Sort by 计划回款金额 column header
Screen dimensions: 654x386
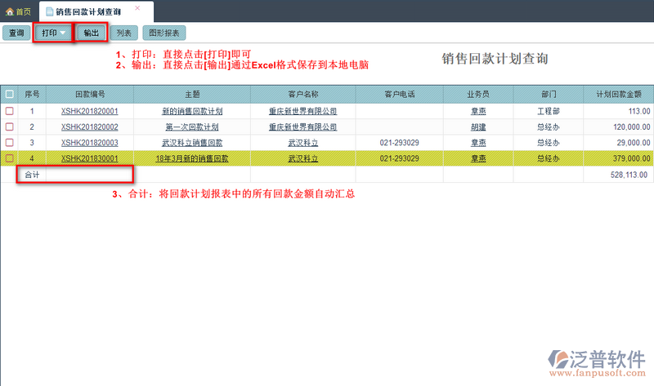click(x=619, y=95)
